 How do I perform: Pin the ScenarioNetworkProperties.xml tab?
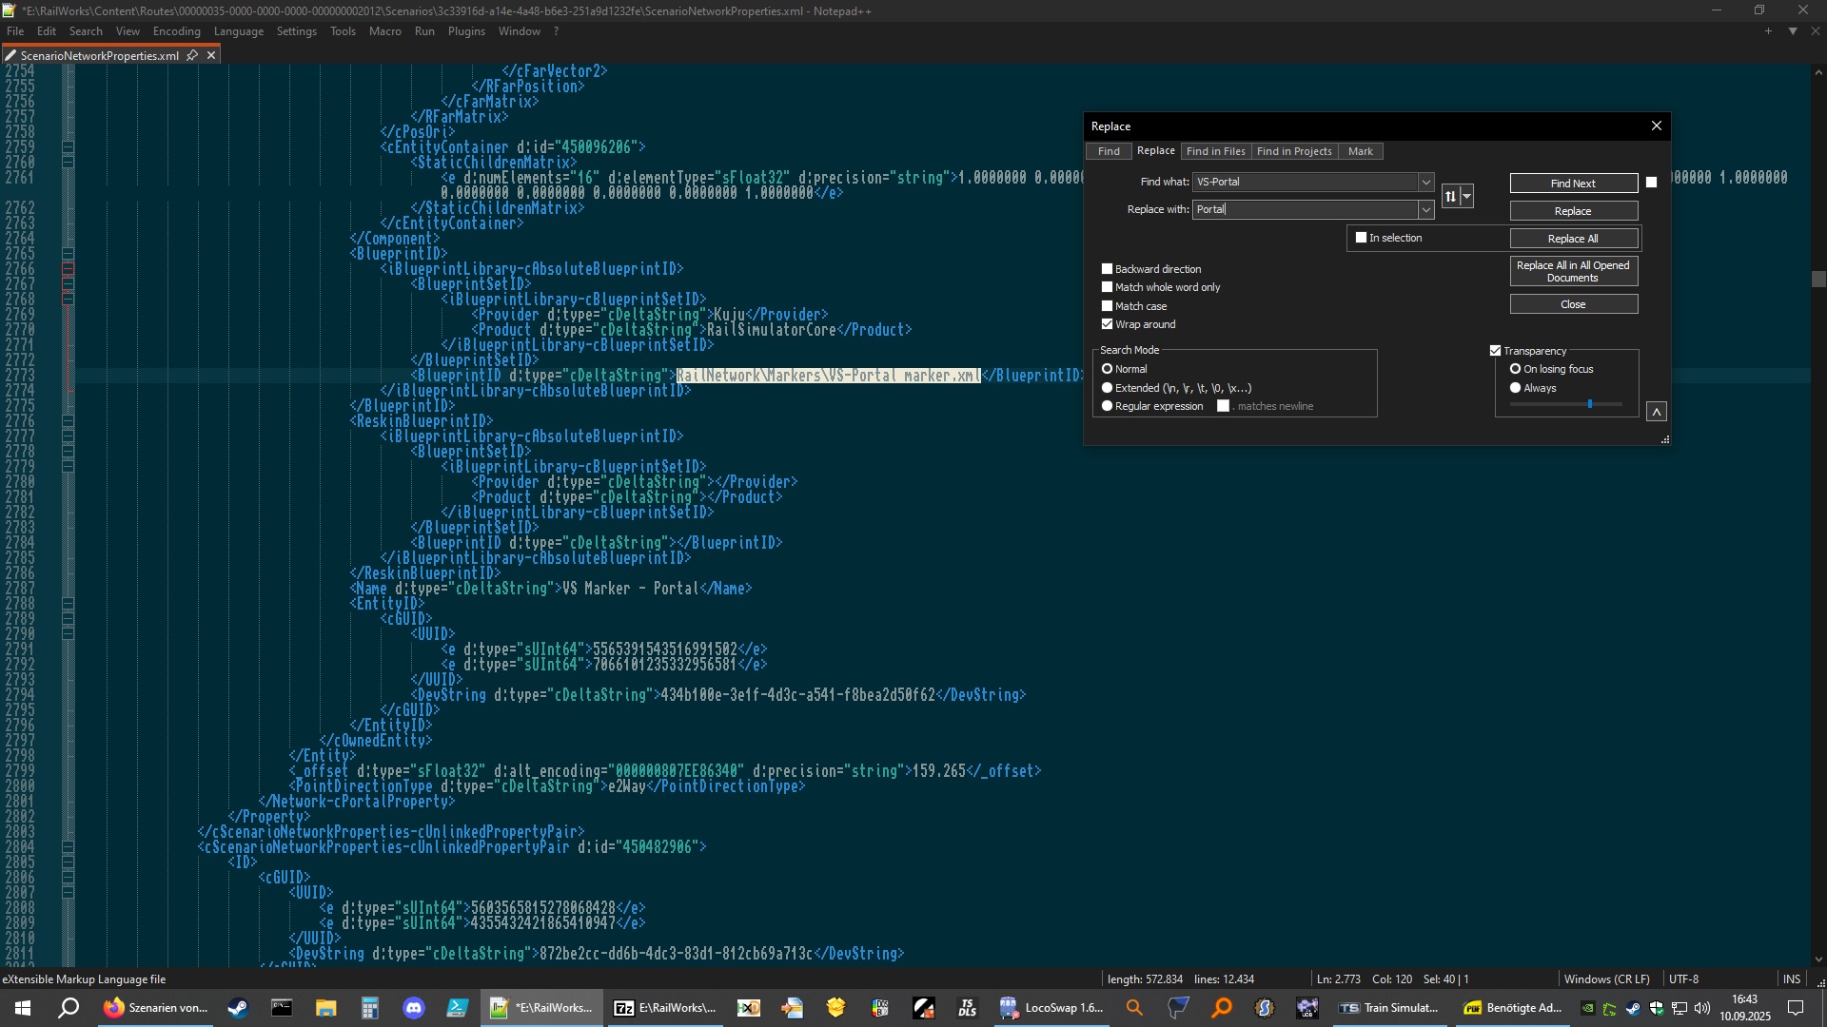click(x=192, y=55)
